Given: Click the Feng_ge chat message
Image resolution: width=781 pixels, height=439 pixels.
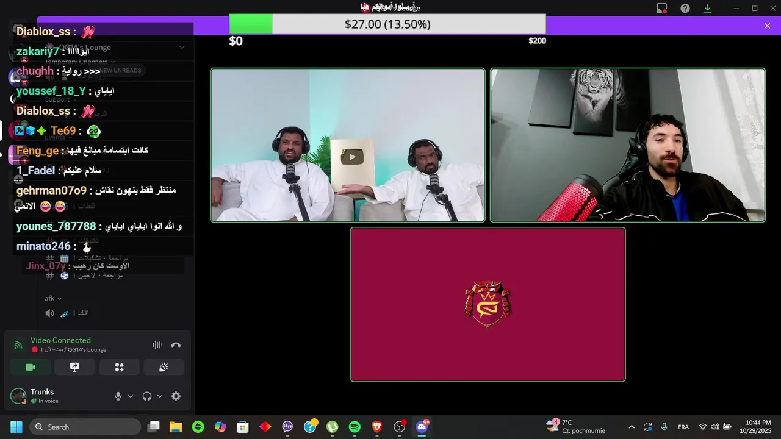Looking at the screenshot, I should [82, 151].
